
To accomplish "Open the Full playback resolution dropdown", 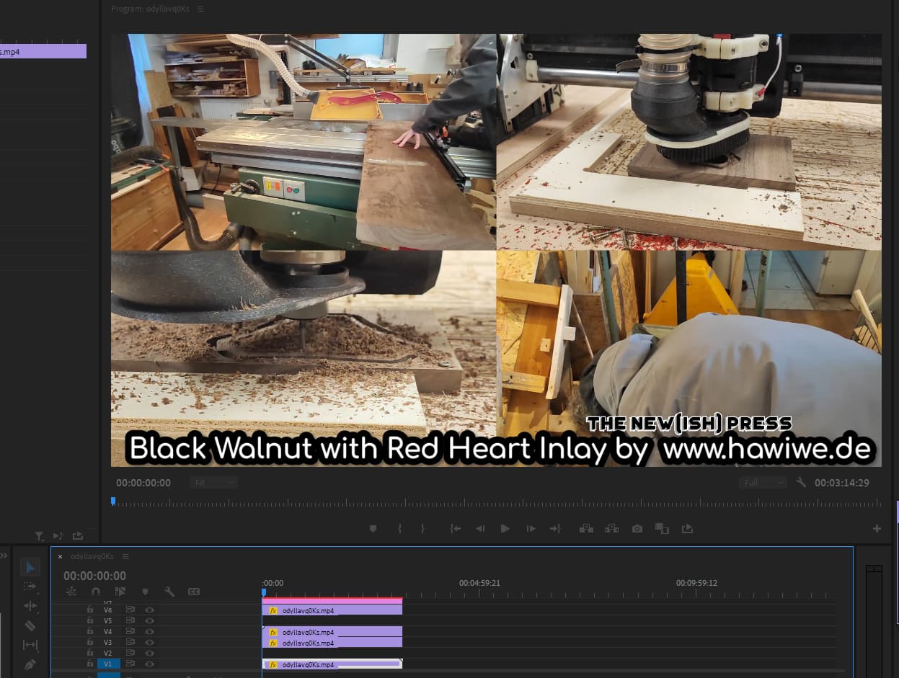I will tap(762, 483).
